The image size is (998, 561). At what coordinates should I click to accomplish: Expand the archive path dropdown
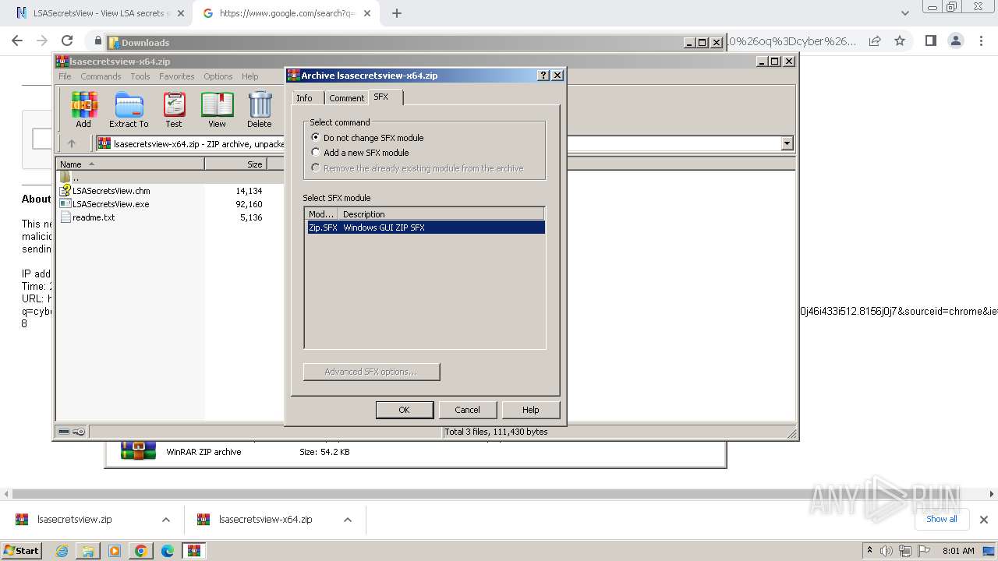point(787,143)
